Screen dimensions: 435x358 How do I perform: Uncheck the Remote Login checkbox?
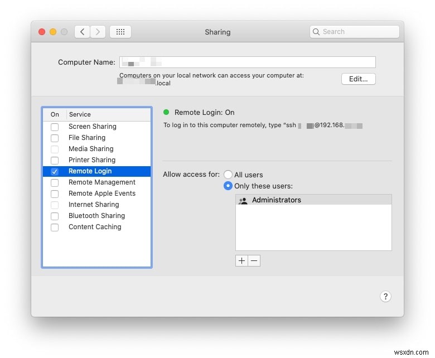55,172
